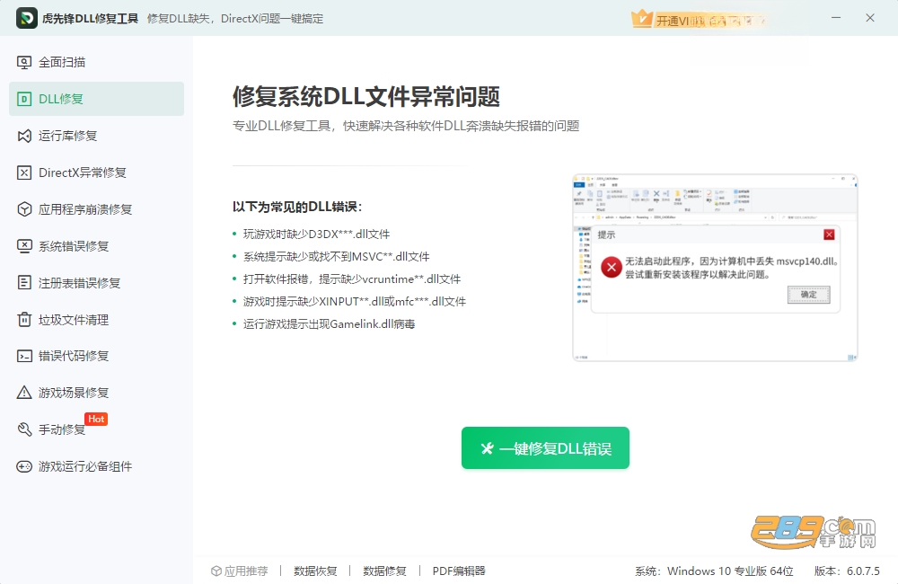The image size is (898, 584).
Task: Click the 虎先锋 app logo in title bar
Action: pyautogui.click(x=26, y=18)
